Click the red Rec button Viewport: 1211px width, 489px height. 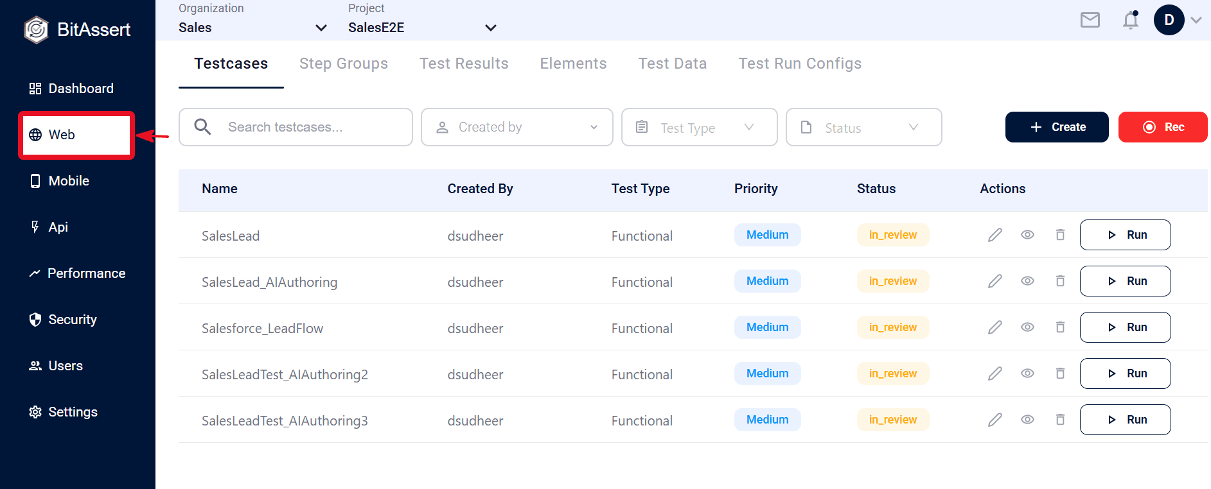[1163, 127]
